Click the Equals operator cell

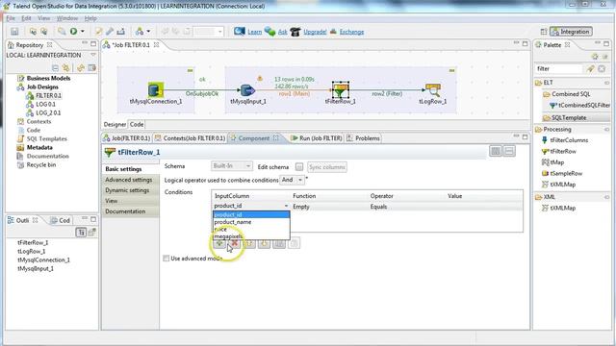406,207
